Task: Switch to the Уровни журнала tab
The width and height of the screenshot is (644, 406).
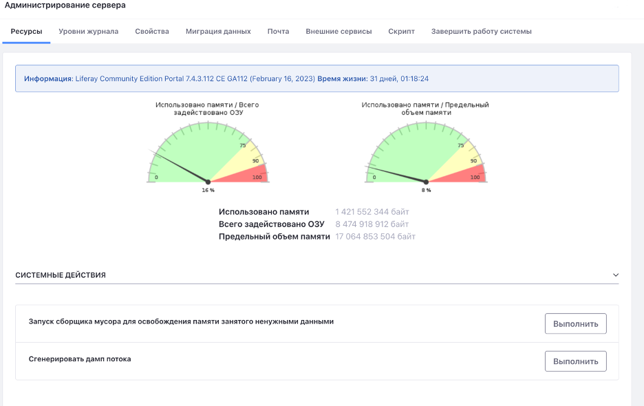Action: 88,32
